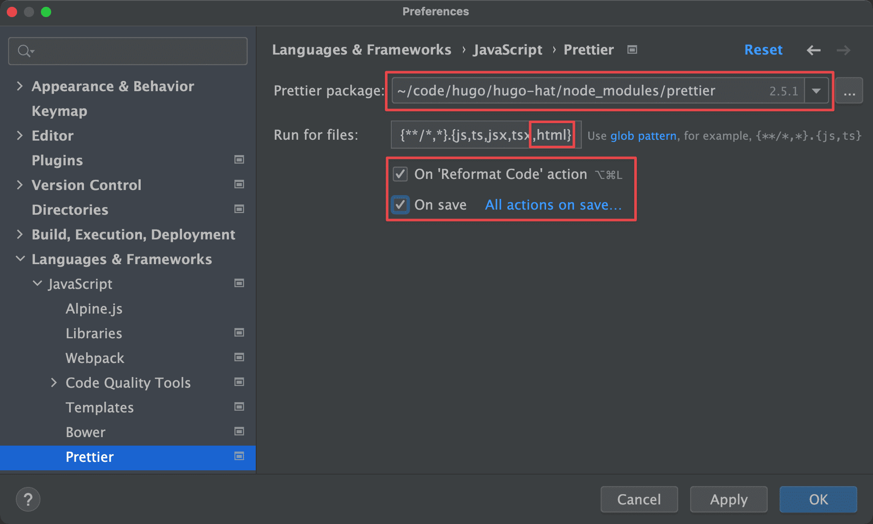Select Plugins in the settings tree
The height and width of the screenshot is (524, 873).
click(x=57, y=160)
